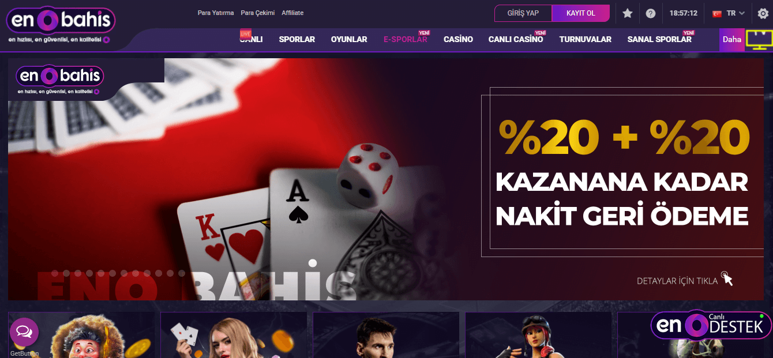The image size is (773, 358).
Task: Go to the SPORLAR section
Action: pos(297,40)
